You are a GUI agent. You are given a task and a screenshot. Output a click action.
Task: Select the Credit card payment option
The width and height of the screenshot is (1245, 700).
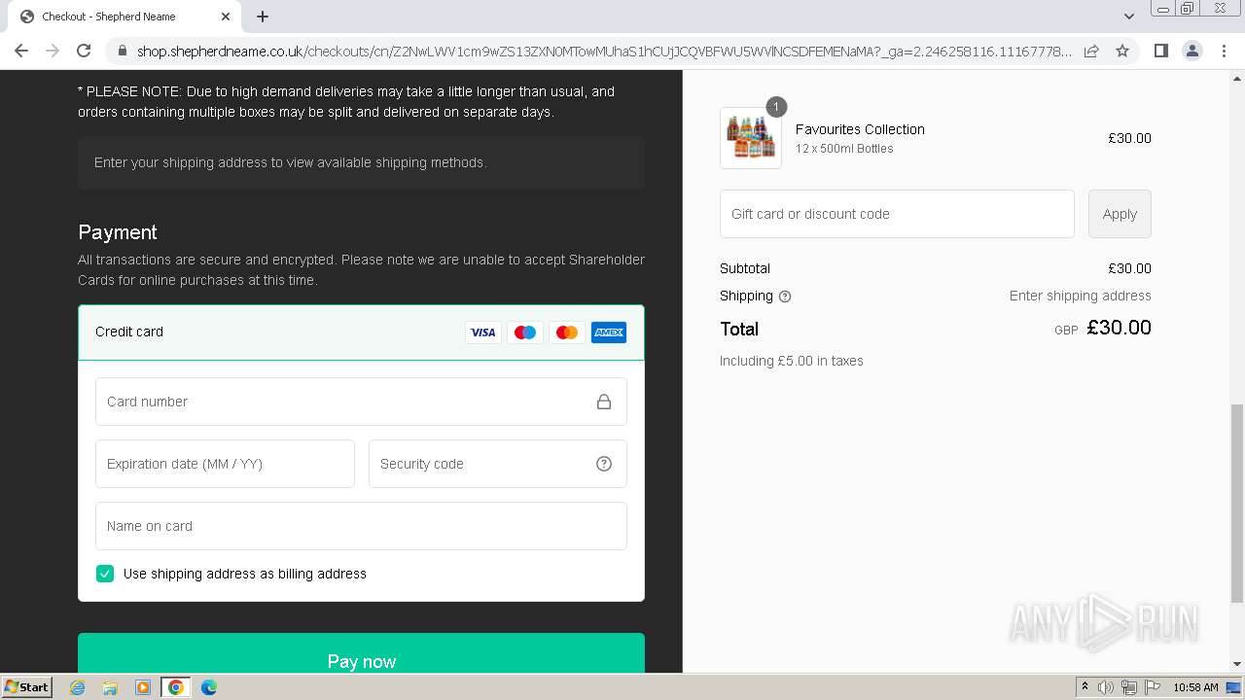(x=361, y=332)
